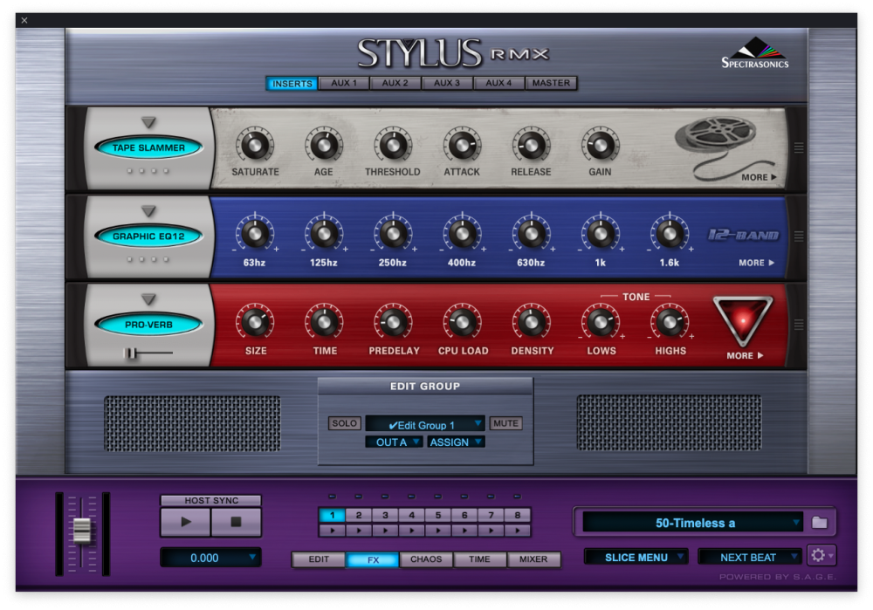Click the Pro-Verb Size knob

254,322
